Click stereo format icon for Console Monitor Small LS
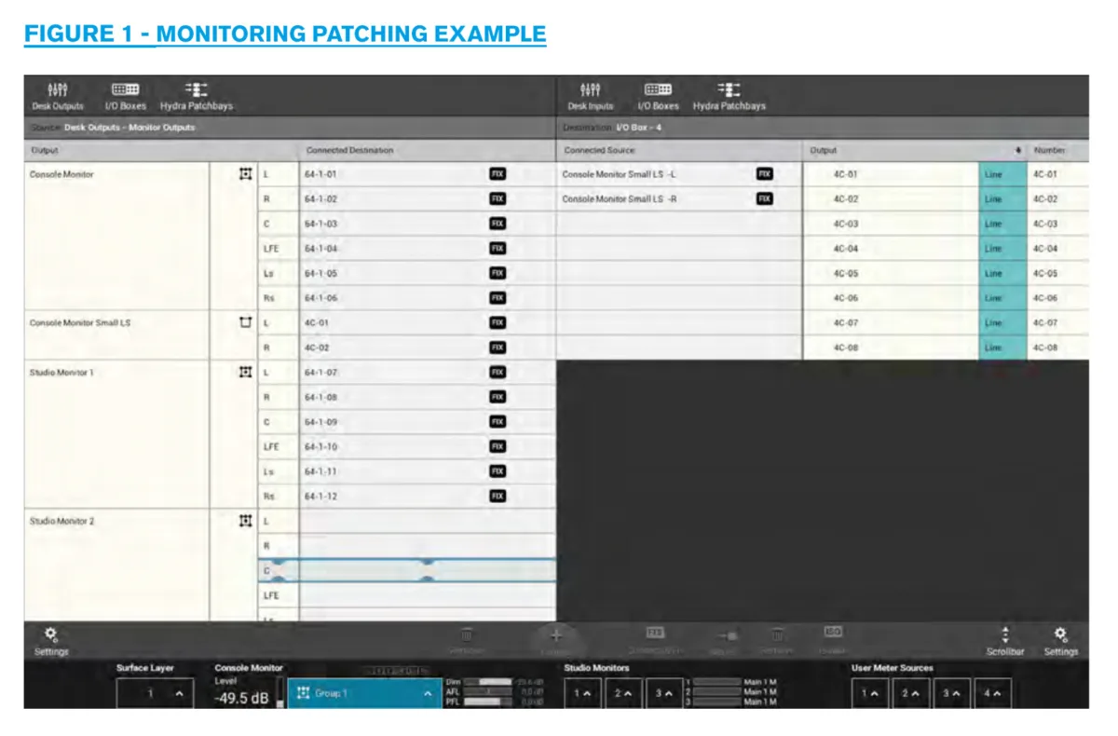The height and width of the screenshot is (736, 1118). coord(246,322)
